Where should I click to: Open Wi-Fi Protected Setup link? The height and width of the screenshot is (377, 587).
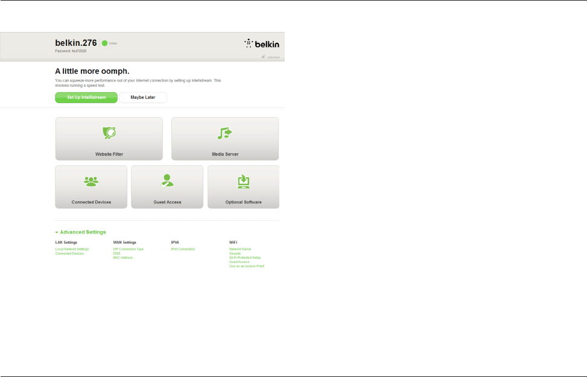245,258
